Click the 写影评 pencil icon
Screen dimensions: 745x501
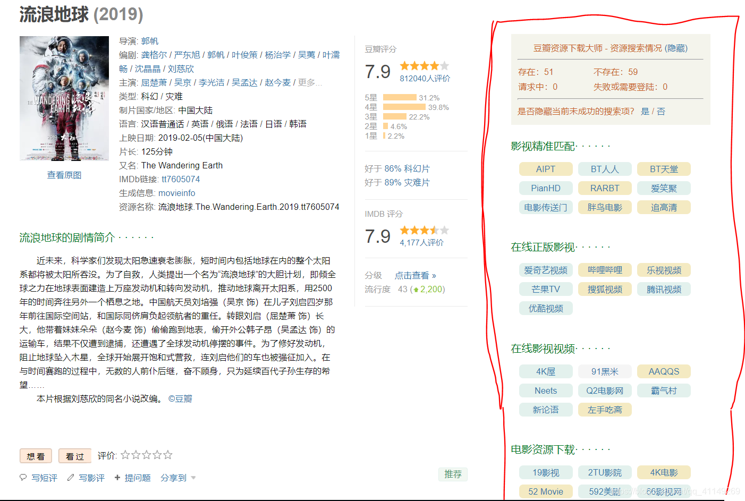71,478
